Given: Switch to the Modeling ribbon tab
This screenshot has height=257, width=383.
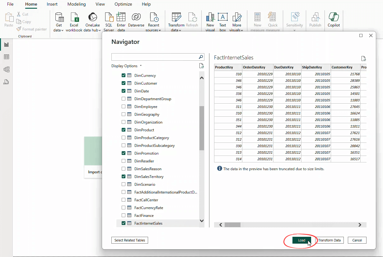Looking at the screenshot, I should coord(76,4).
